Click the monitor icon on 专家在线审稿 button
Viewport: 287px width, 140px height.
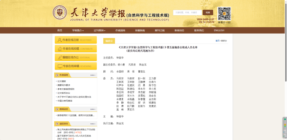(x=60, y=66)
